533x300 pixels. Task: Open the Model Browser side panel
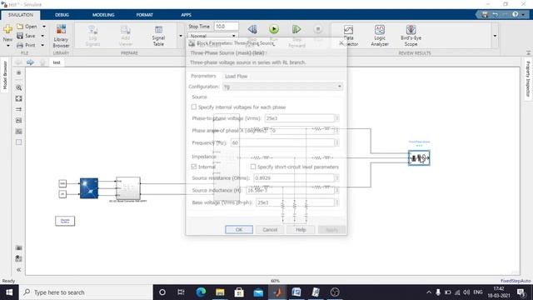click(5, 76)
